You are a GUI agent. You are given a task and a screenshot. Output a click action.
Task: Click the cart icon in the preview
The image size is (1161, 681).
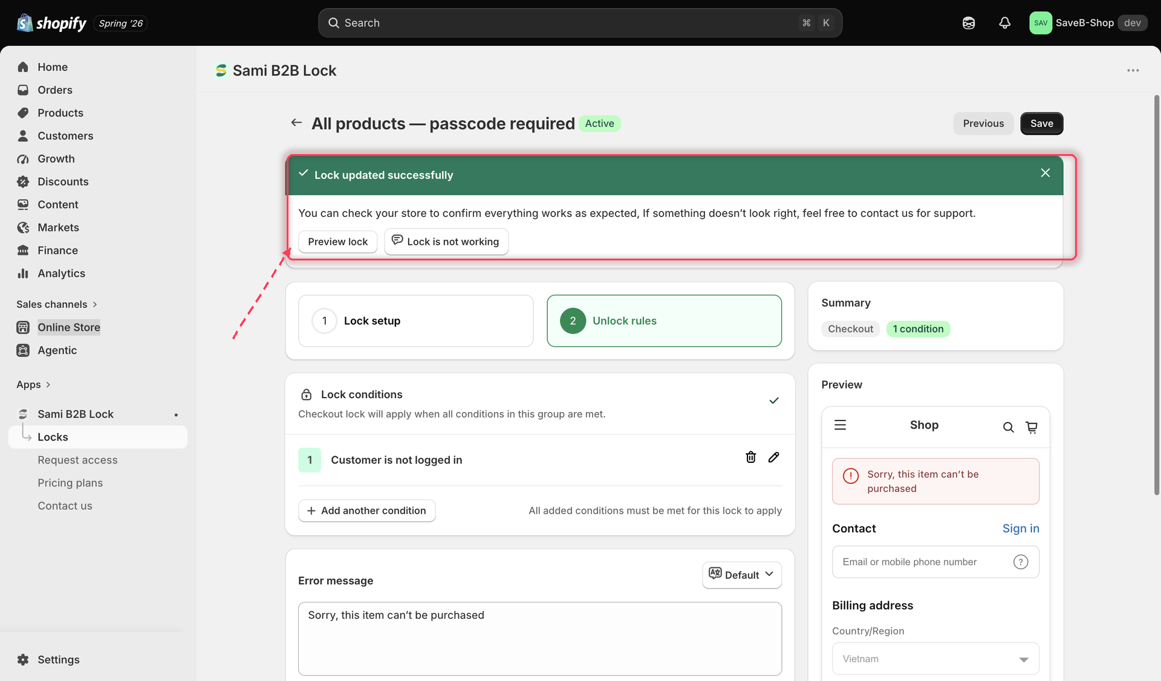(x=1032, y=427)
